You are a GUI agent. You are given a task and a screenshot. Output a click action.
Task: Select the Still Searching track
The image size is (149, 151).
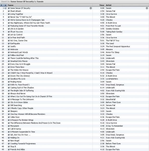pyautogui.click(x=16, y=105)
